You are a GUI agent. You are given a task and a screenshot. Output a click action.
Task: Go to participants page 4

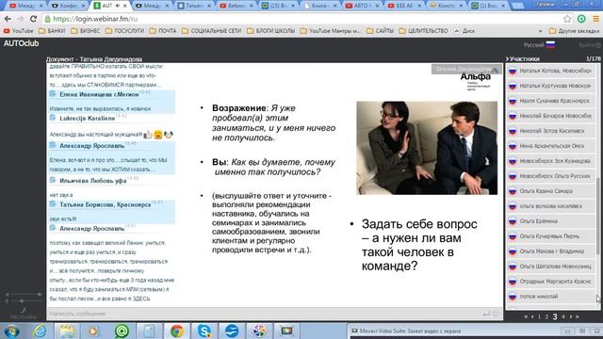tap(563, 316)
